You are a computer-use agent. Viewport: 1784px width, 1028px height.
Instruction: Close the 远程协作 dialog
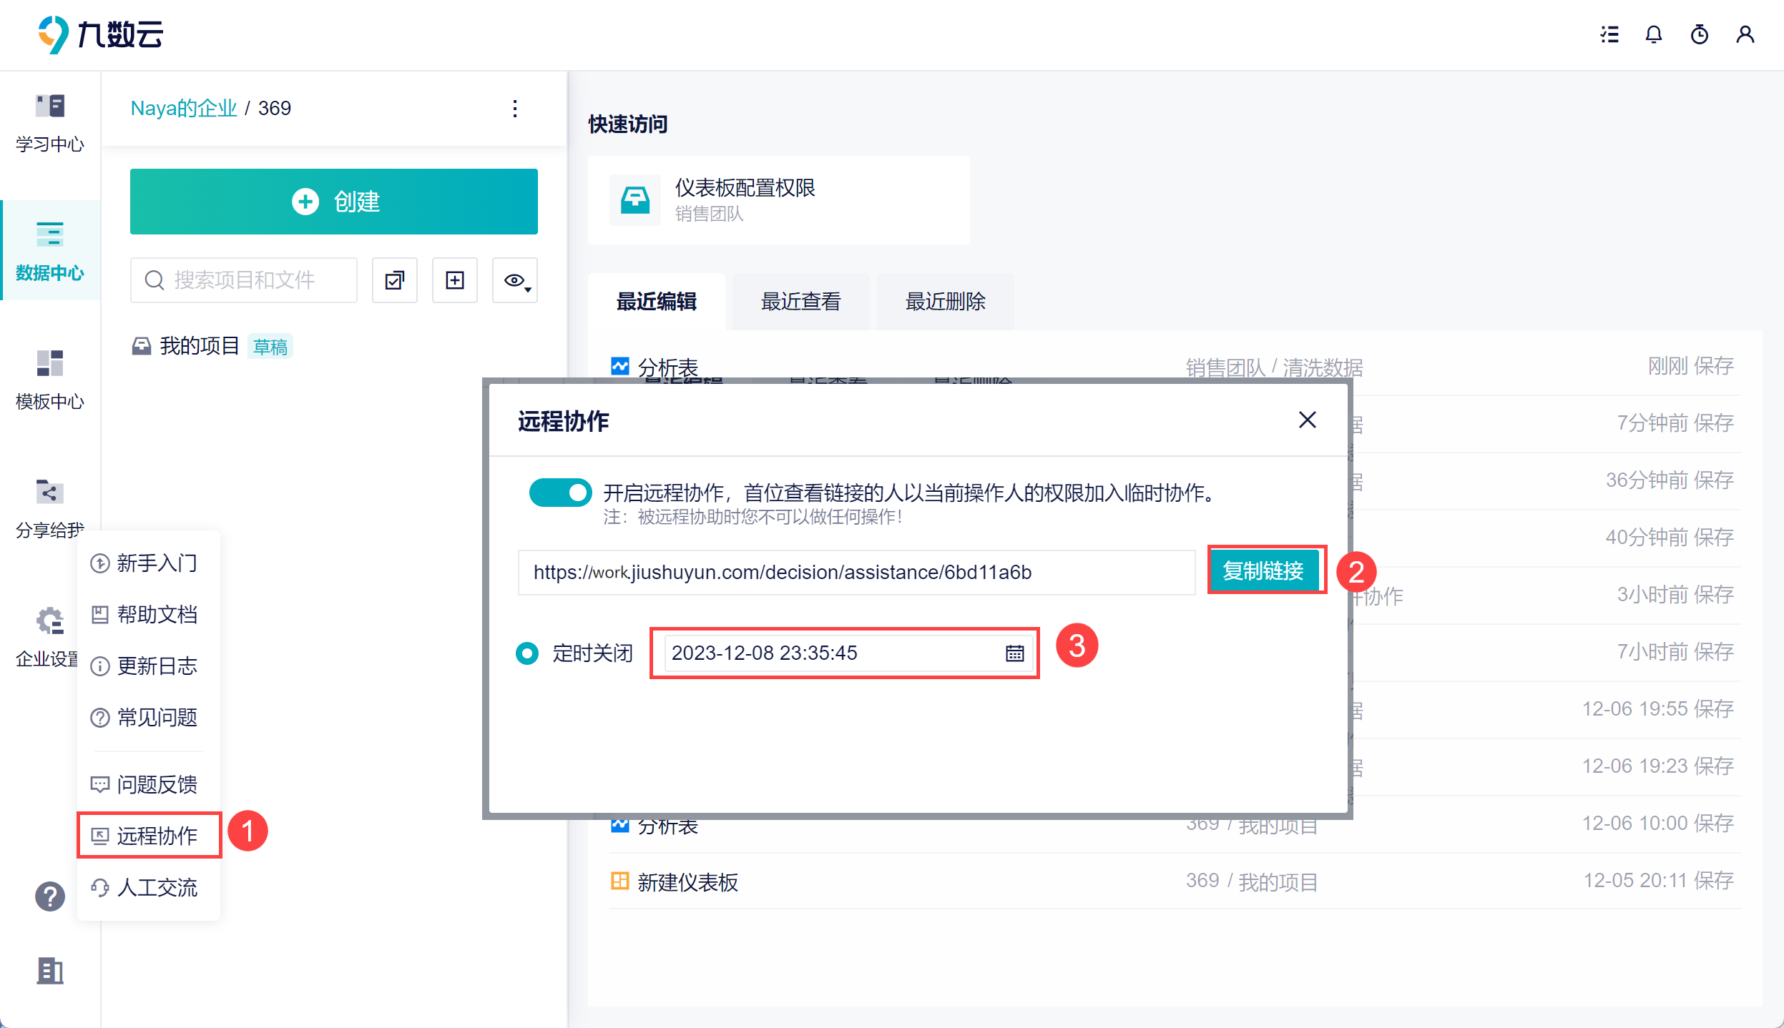1307,420
